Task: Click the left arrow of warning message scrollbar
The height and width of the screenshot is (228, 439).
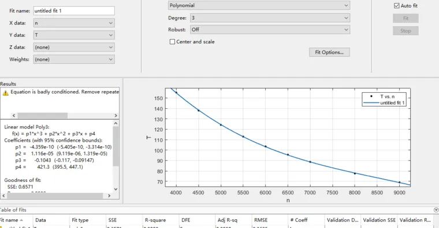Action: click(x=14, y=115)
